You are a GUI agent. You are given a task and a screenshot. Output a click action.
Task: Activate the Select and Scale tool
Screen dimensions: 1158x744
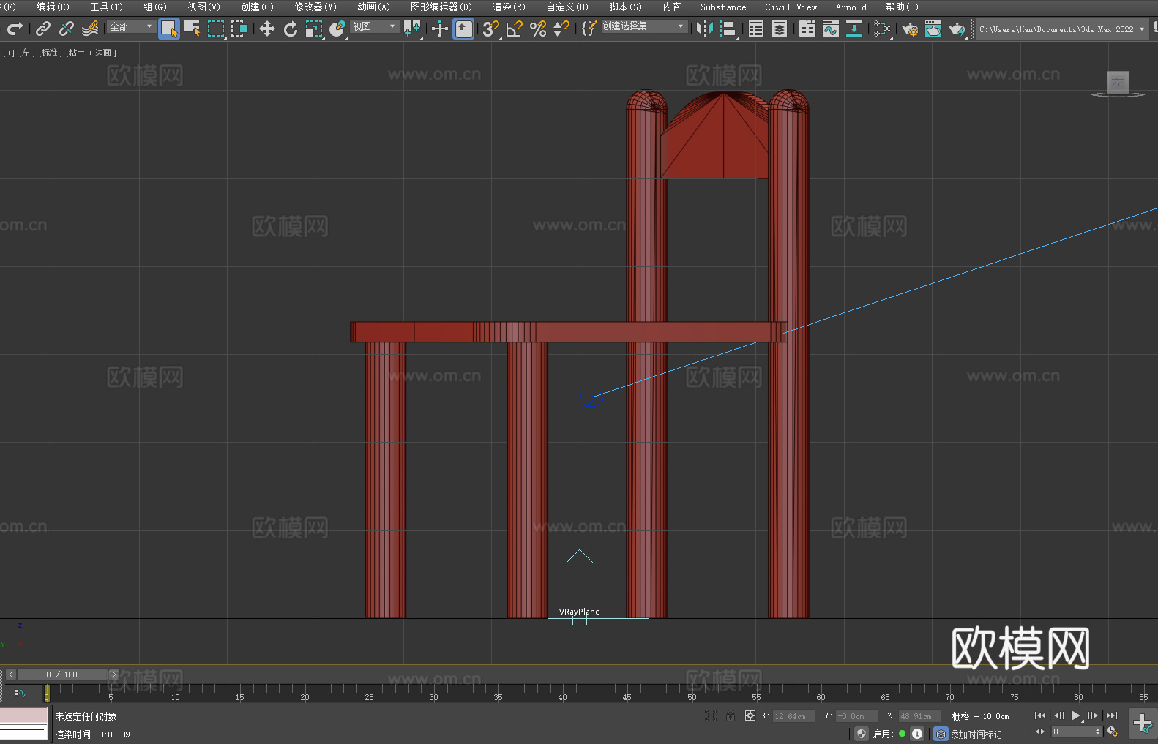[x=314, y=29]
